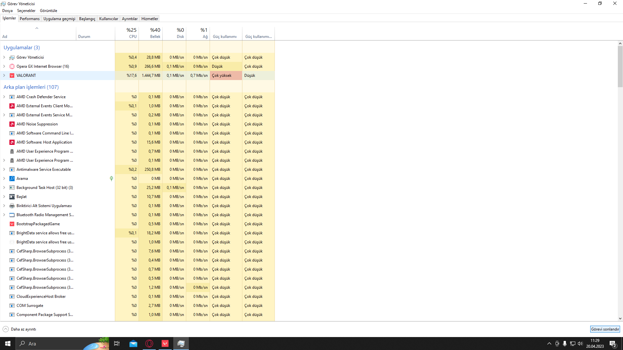Open the Hizmetler tab
The height and width of the screenshot is (350, 623).
coord(150,19)
